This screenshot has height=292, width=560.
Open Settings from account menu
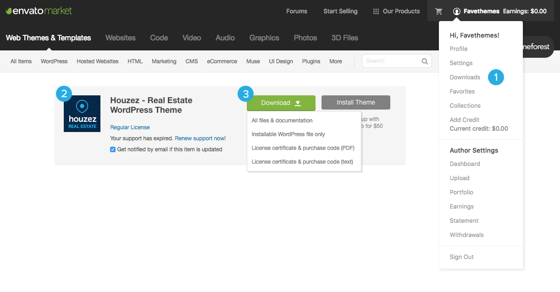(461, 63)
